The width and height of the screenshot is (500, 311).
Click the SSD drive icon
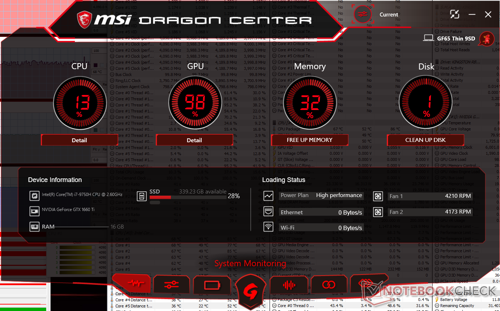click(142, 196)
